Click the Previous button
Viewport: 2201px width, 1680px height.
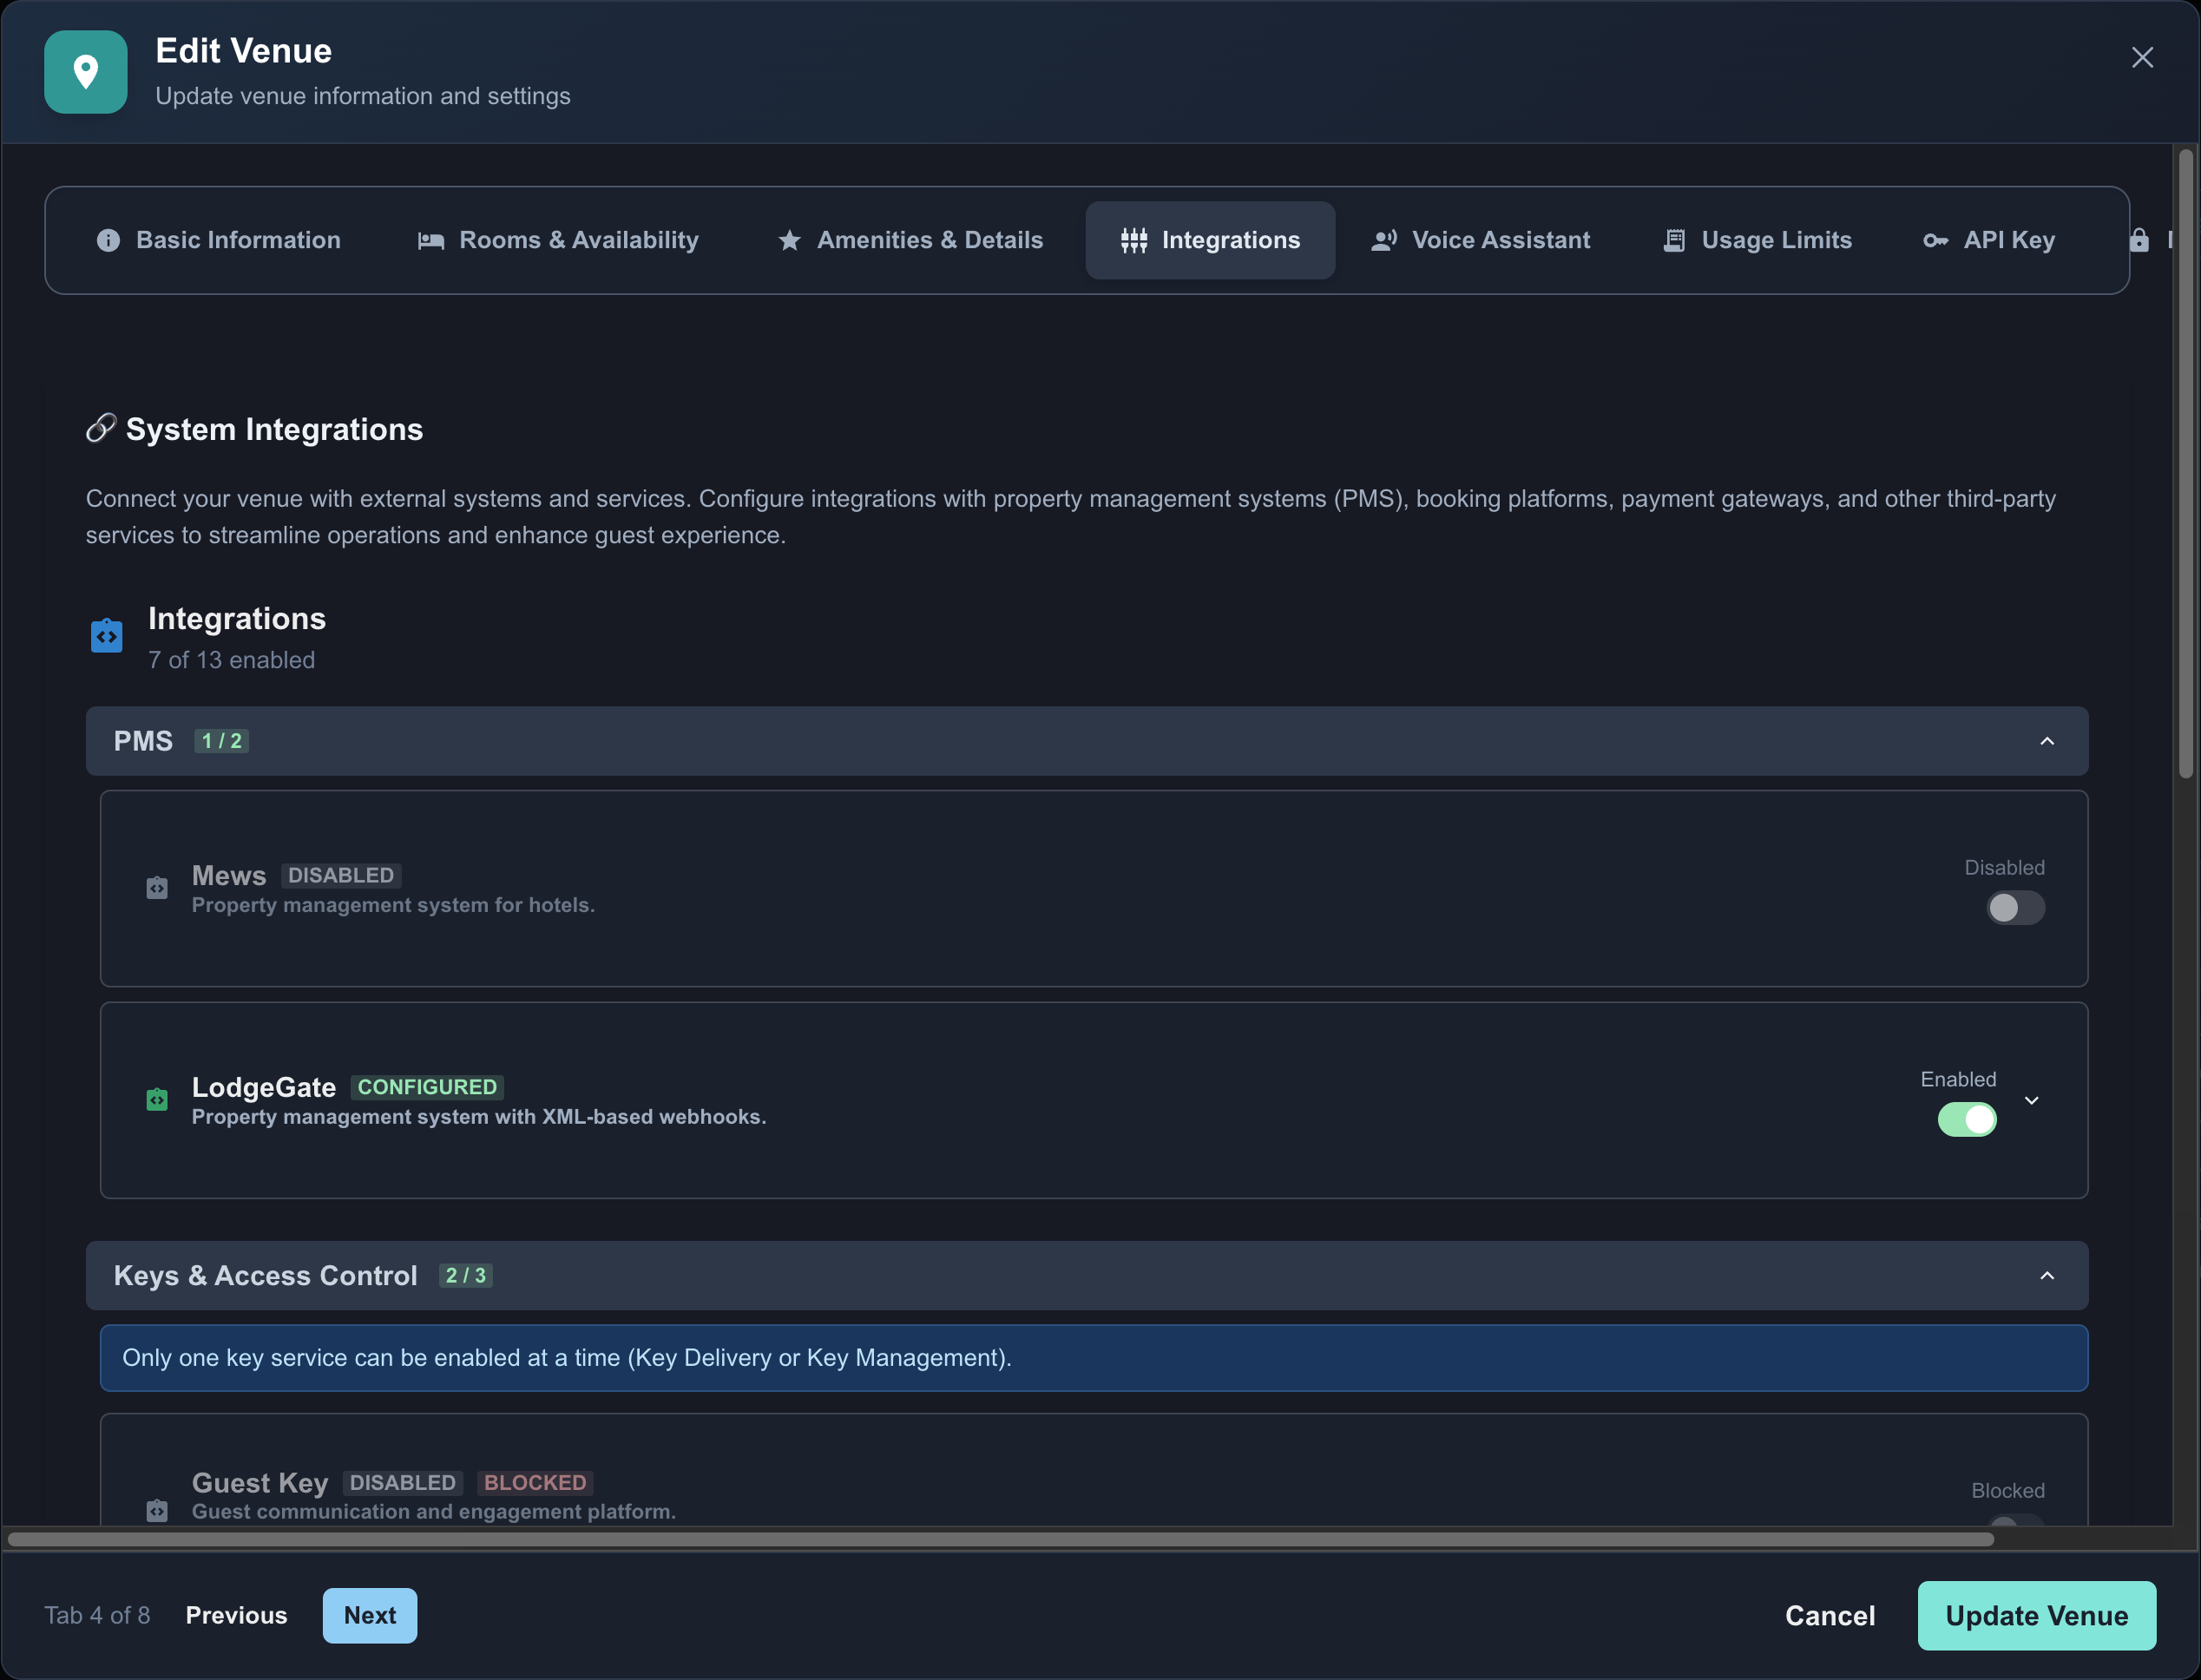[x=237, y=1616]
